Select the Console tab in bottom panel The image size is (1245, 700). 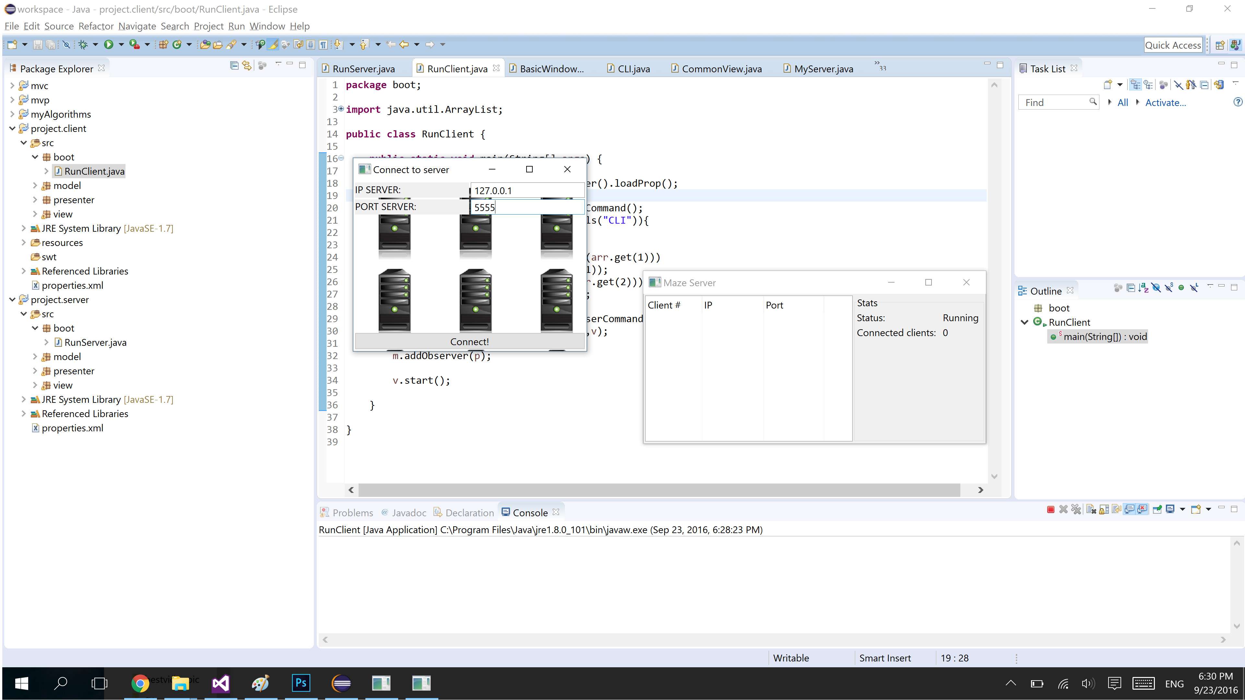(529, 512)
